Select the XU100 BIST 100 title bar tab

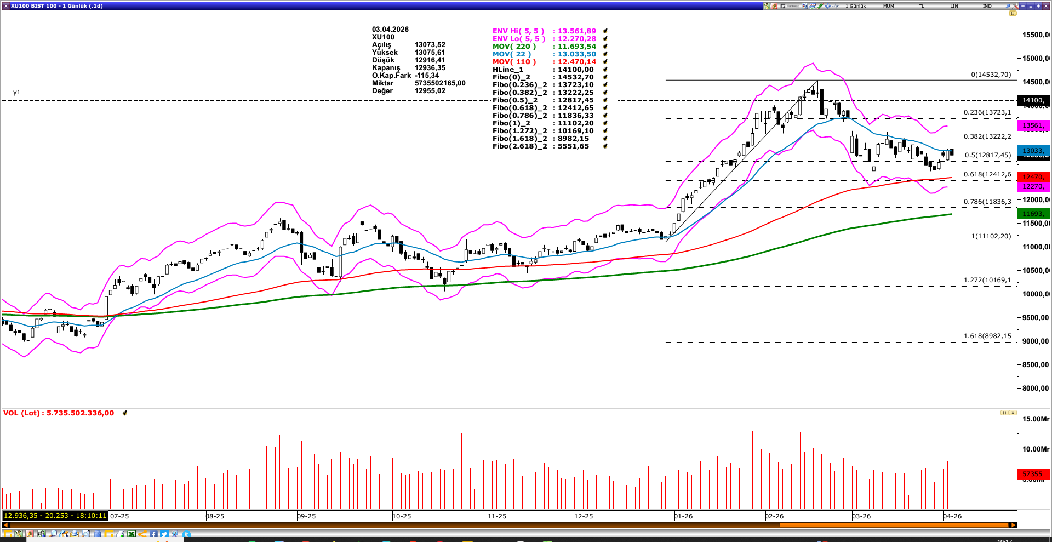(55, 6)
